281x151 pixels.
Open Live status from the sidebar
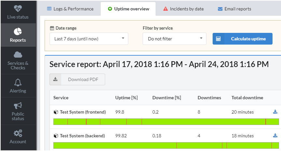[x=18, y=11]
